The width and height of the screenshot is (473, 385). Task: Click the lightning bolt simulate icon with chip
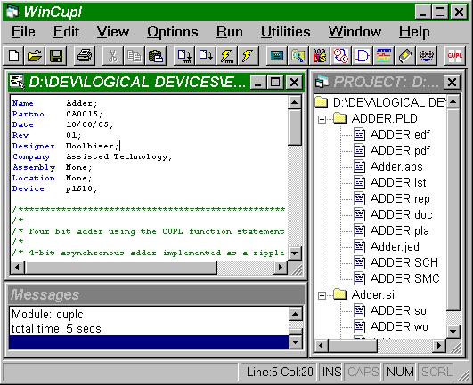click(226, 56)
